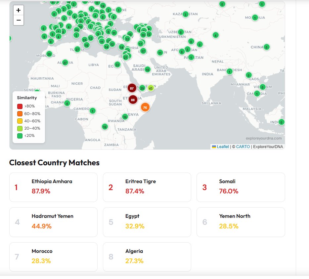Click the Closest Country Matches heading
This screenshot has width=309, height=279.
[x=54, y=163]
